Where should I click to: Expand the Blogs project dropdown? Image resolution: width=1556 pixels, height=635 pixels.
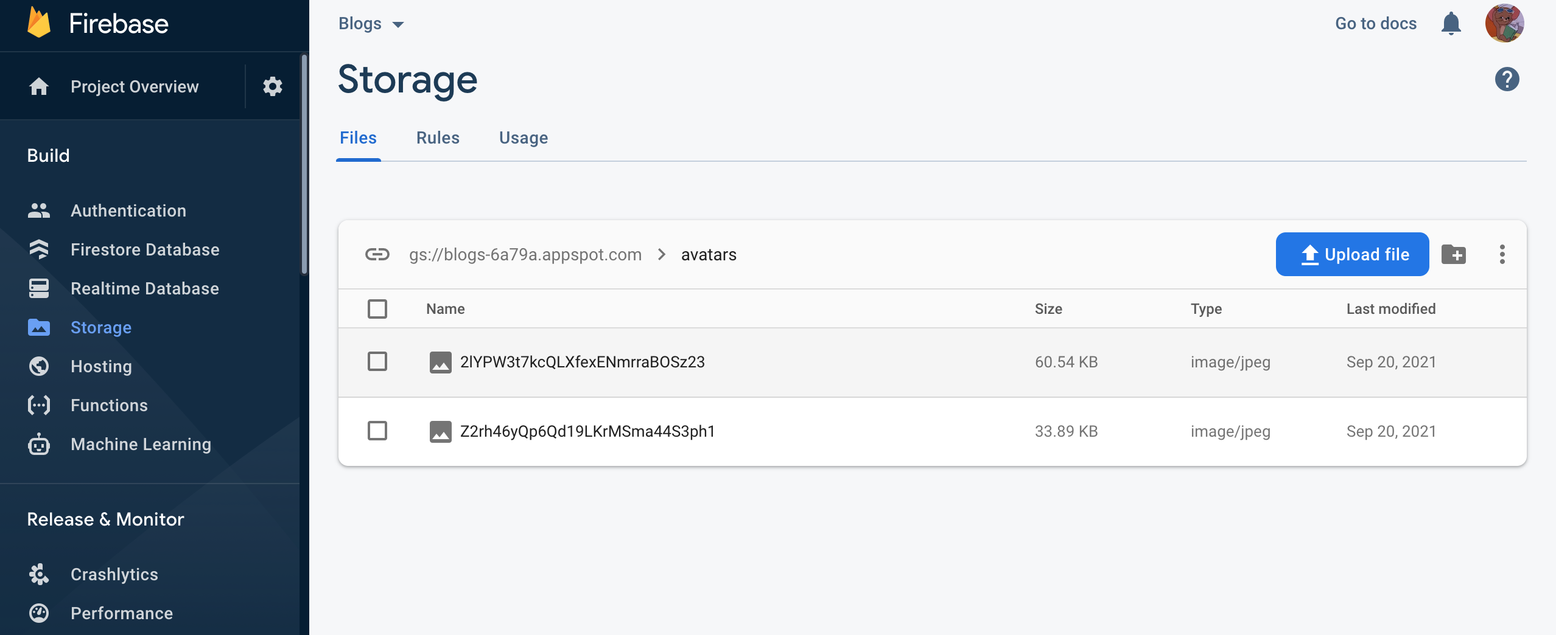(x=371, y=24)
